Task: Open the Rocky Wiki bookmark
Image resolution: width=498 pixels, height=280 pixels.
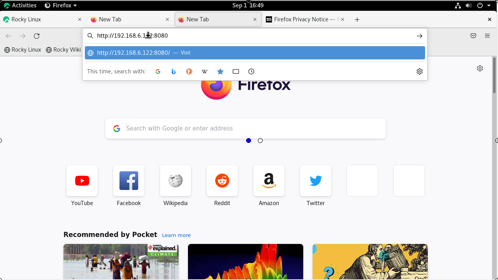Action: (x=63, y=50)
